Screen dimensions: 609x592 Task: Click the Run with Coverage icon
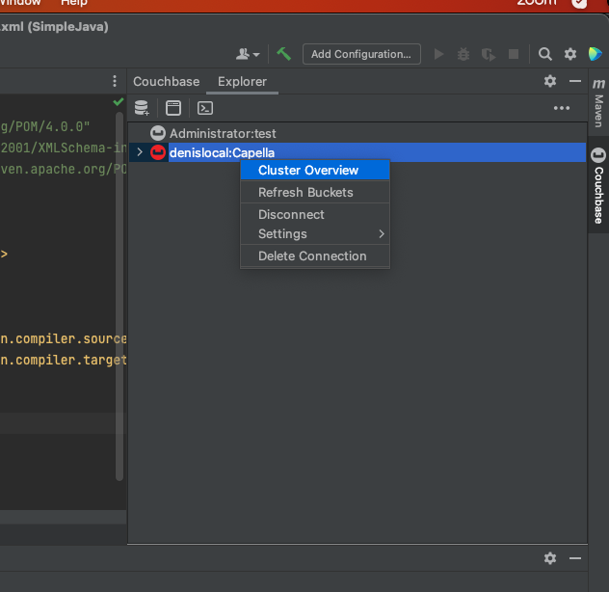(489, 54)
